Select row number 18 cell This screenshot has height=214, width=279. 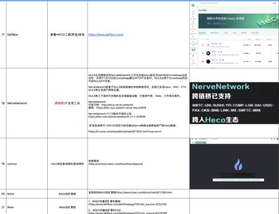[3, 103]
